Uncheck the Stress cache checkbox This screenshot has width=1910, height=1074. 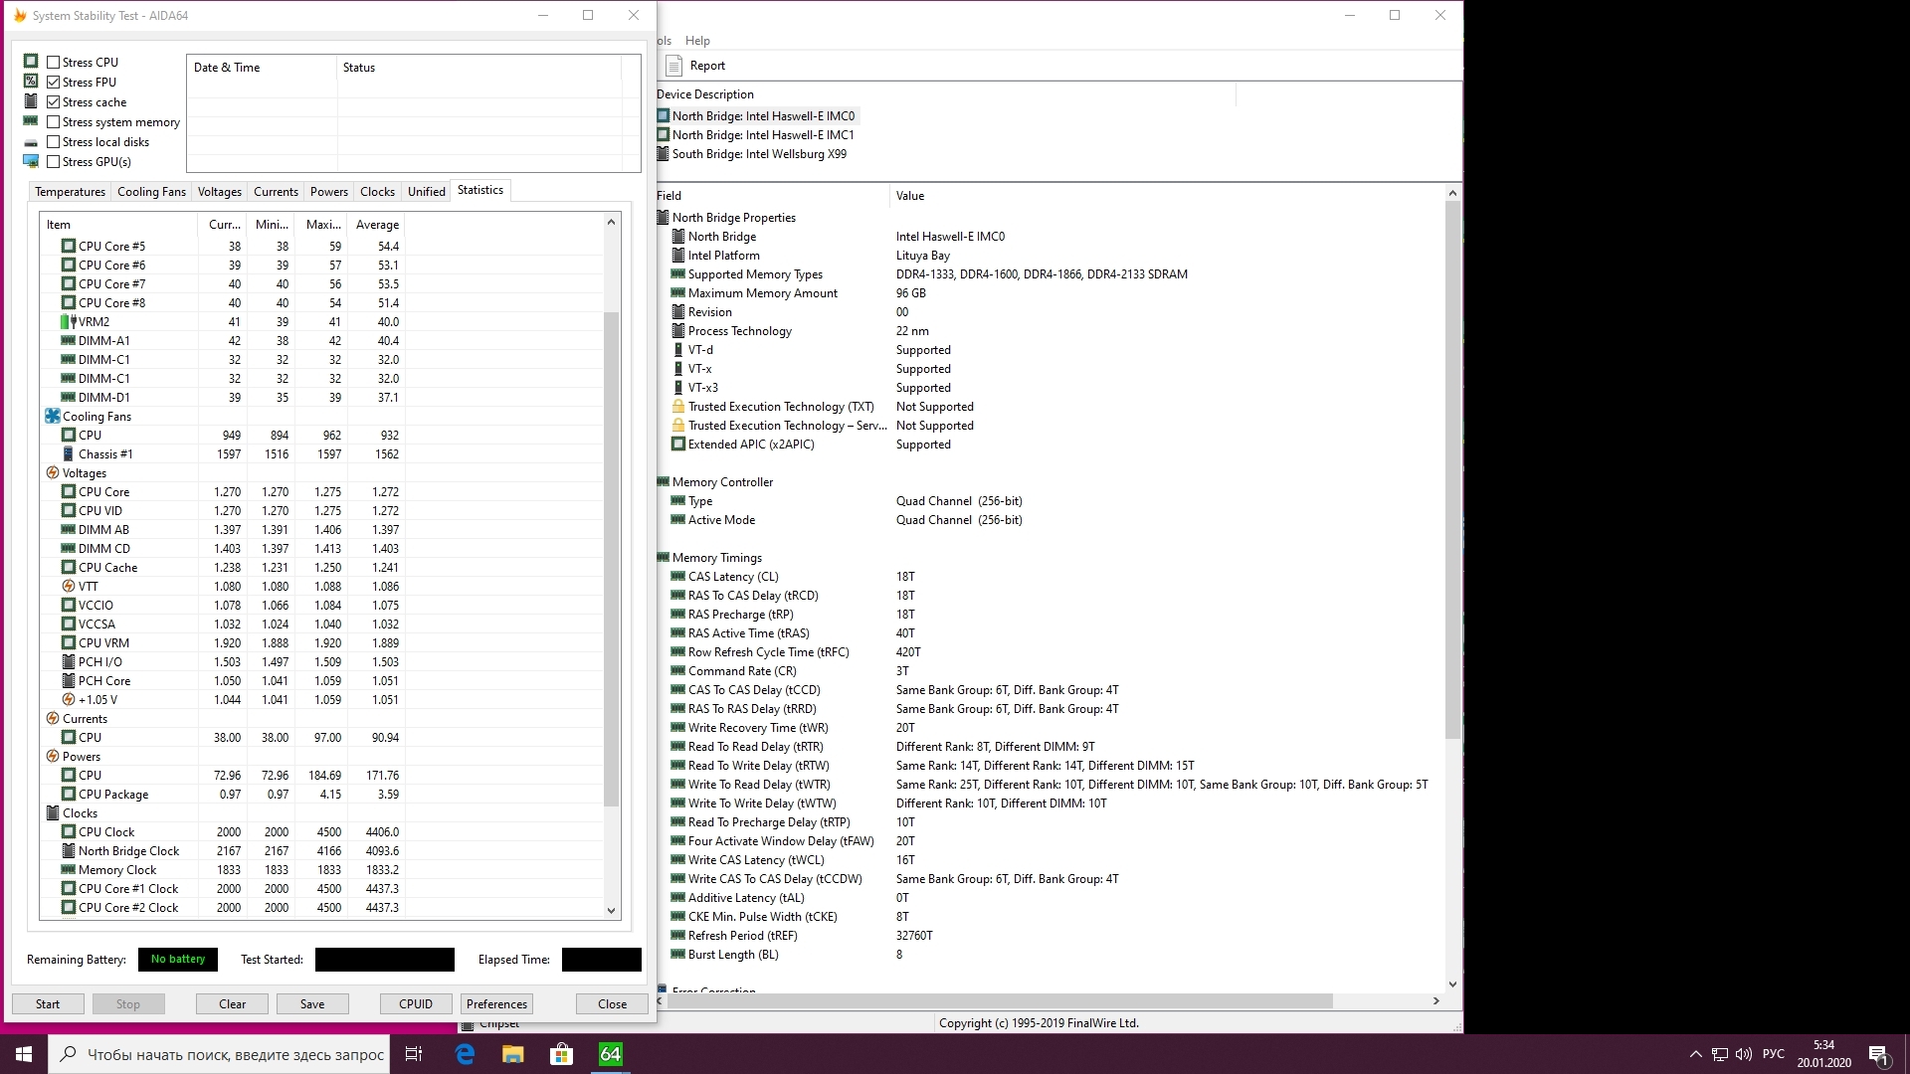tap(54, 102)
